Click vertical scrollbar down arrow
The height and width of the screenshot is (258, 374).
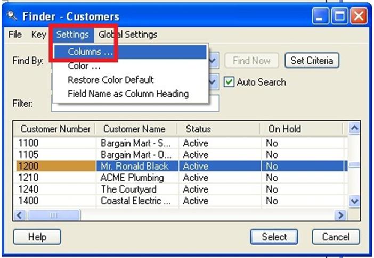[354, 201]
